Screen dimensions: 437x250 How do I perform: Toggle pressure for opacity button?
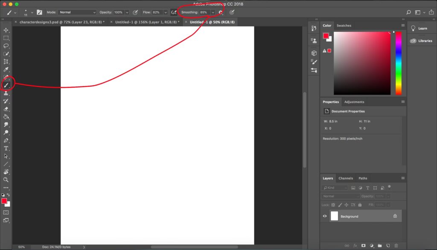click(135, 12)
